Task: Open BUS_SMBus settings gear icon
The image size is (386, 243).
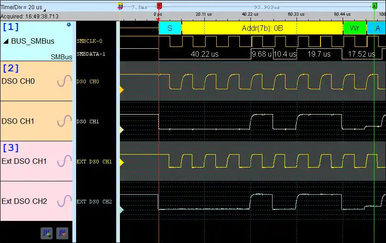Action: 69,24
